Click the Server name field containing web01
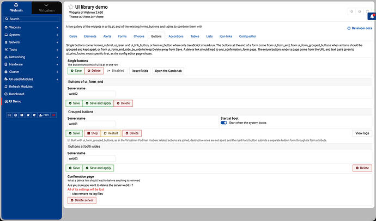Screen dimensions: 376x221 tap(92, 124)
